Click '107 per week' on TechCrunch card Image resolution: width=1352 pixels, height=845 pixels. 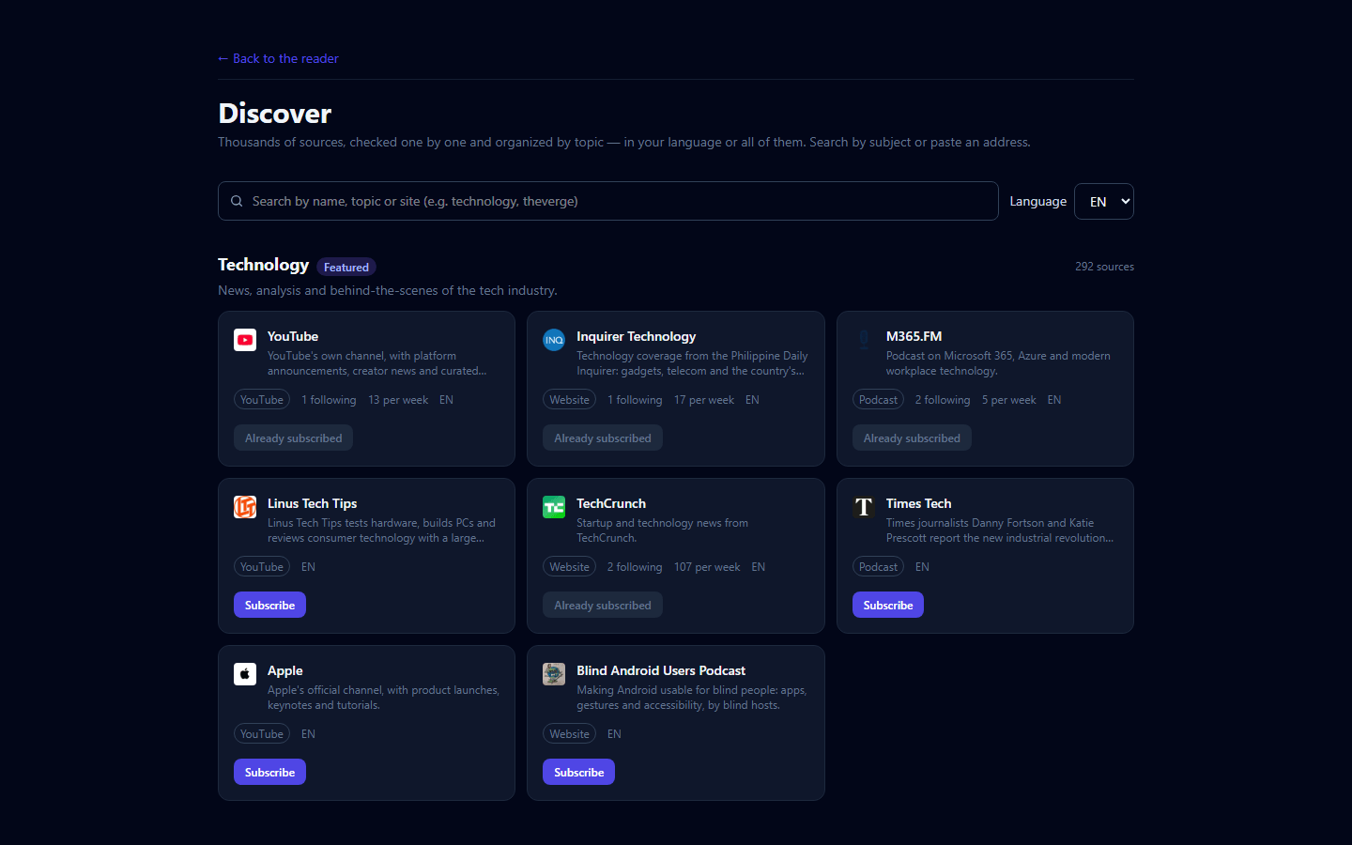(707, 567)
